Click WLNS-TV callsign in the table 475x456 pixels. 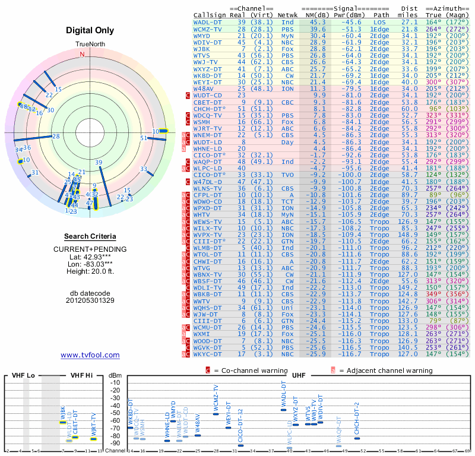tap(207, 188)
